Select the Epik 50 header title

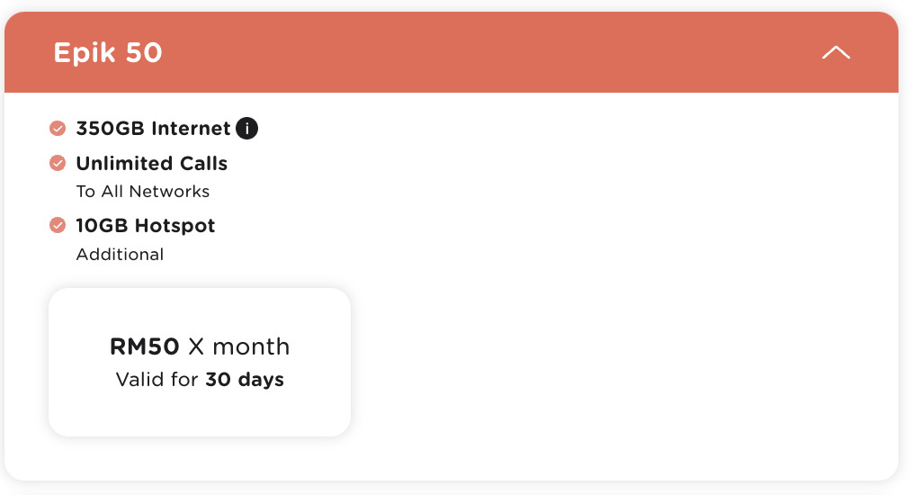click(108, 53)
